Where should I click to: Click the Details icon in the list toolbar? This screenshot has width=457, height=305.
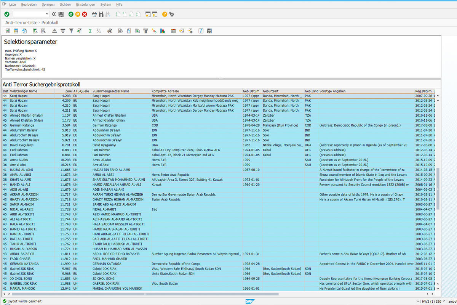point(8,31)
